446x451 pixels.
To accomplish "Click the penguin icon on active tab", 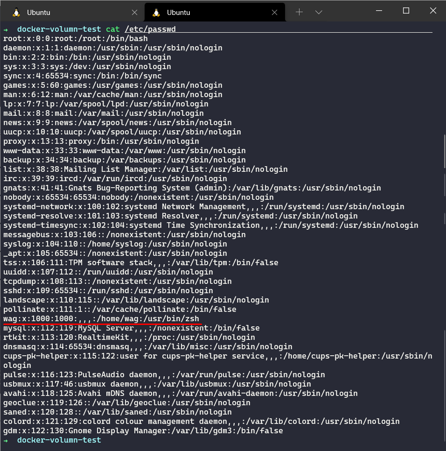I will pyautogui.click(x=156, y=12).
